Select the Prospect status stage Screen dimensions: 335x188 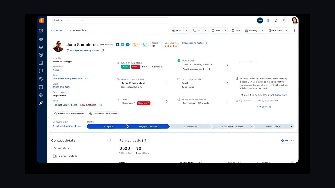point(107,126)
